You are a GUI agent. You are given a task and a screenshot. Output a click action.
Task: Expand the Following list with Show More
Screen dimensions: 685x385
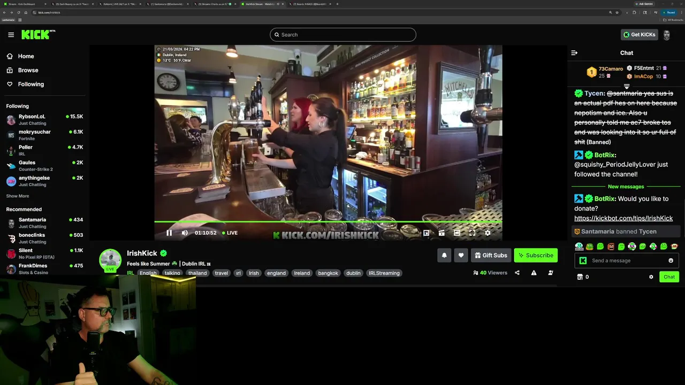click(18, 196)
